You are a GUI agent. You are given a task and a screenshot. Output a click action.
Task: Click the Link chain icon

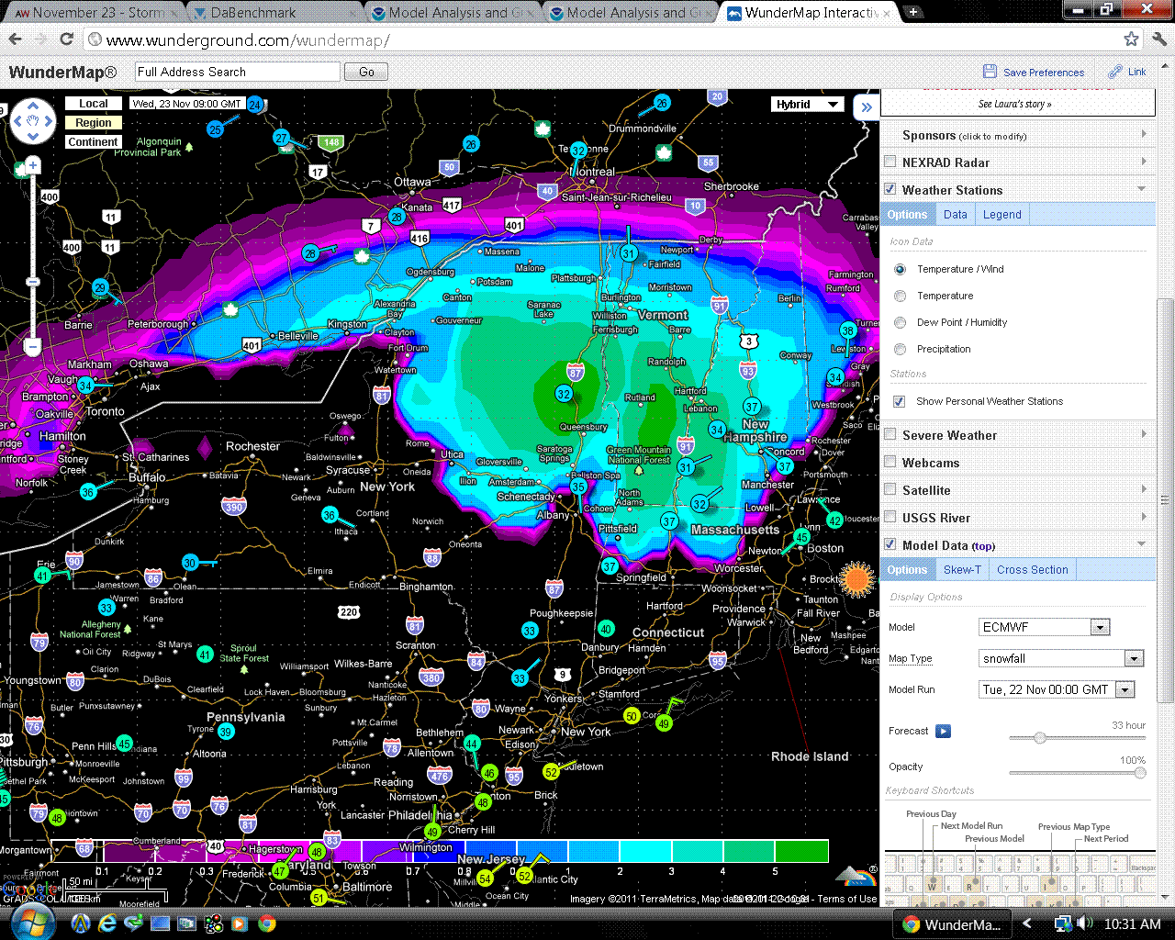1115,72
